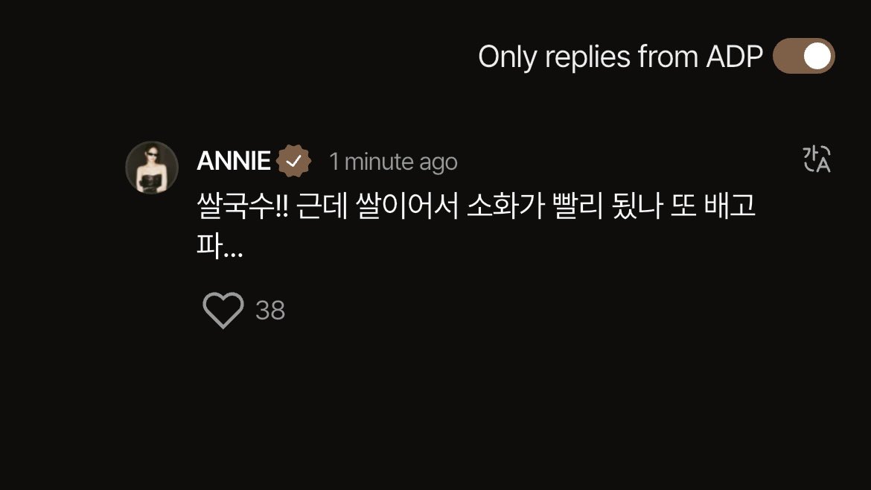Screen dimensions: 871x490
Task: Click the "A" letter of the translate icon
Action: tap(822, 165)
